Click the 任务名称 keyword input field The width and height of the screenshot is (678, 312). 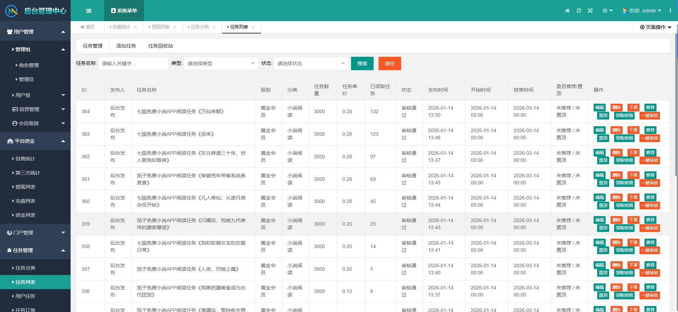(x=133, y=63)
